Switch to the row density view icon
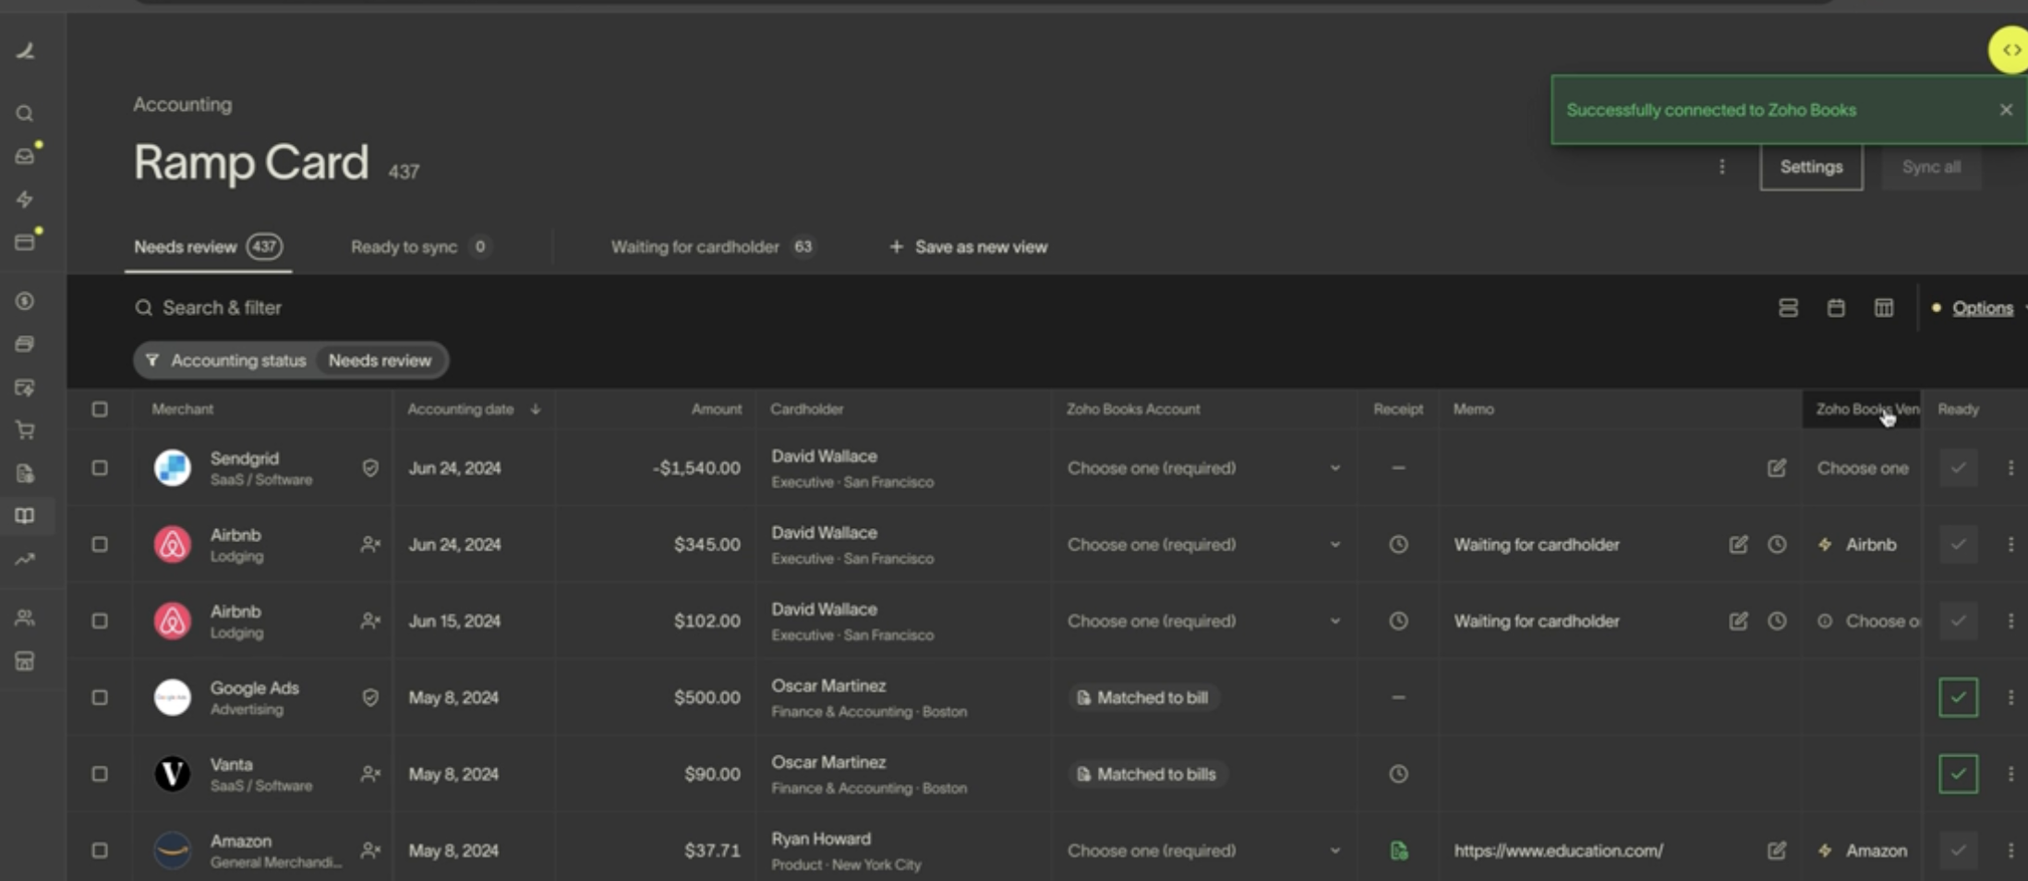This screenshot has height=881, width=2028. [x=1788, y=308]
